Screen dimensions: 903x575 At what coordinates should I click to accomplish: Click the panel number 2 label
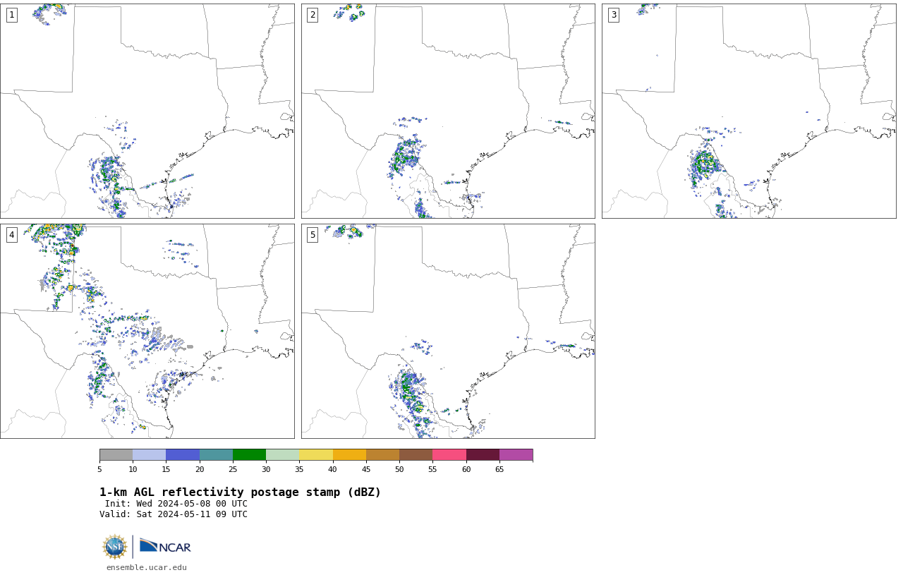point(313,15)
